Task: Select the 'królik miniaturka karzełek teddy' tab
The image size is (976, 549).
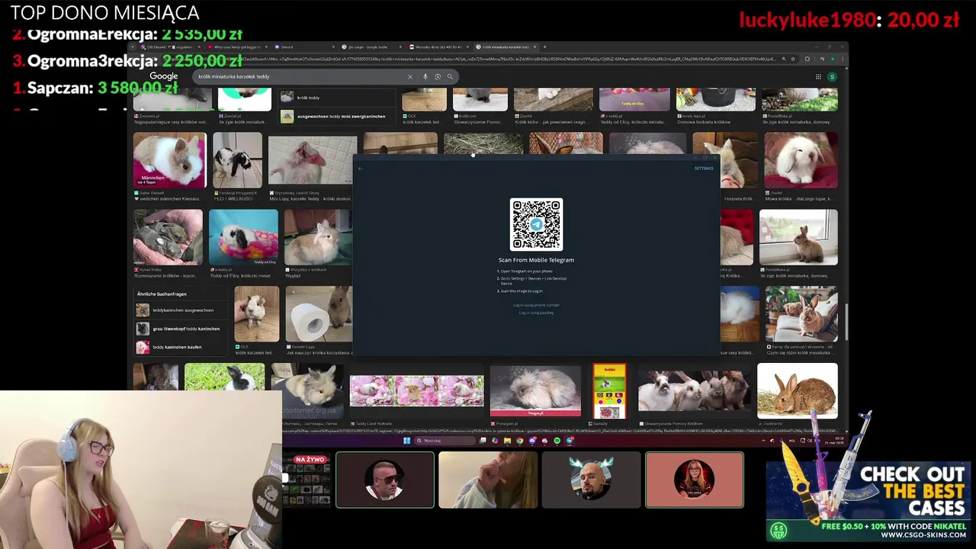Action: point(505,47)
